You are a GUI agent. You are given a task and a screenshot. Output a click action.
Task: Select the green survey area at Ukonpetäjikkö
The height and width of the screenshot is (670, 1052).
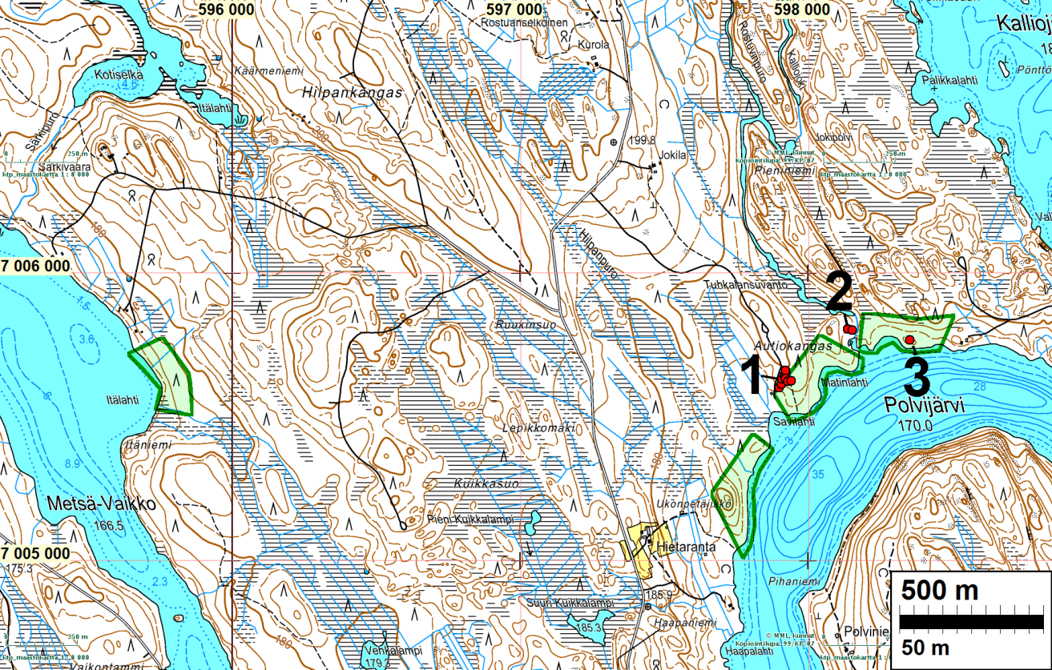742,495
